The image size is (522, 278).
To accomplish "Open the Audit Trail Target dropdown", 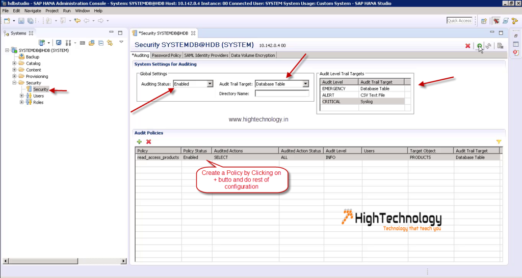I will point(305,84).
